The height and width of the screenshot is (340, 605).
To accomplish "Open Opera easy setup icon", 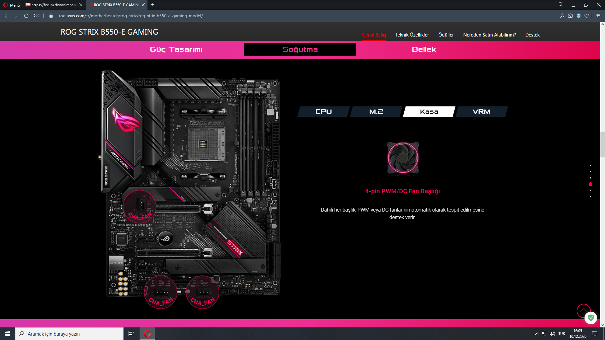I will pos(598,16).
